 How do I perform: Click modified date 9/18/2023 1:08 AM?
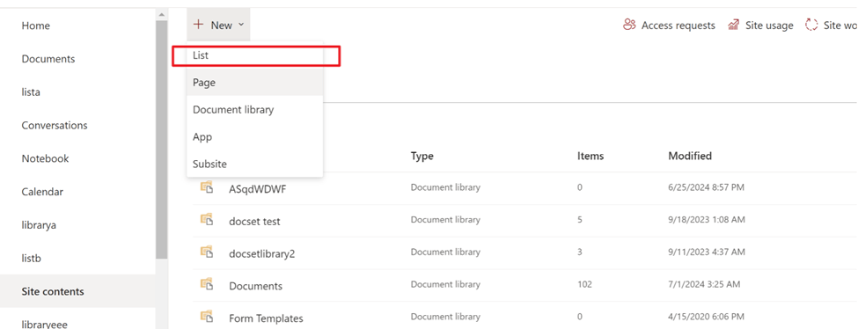(707, 220)
